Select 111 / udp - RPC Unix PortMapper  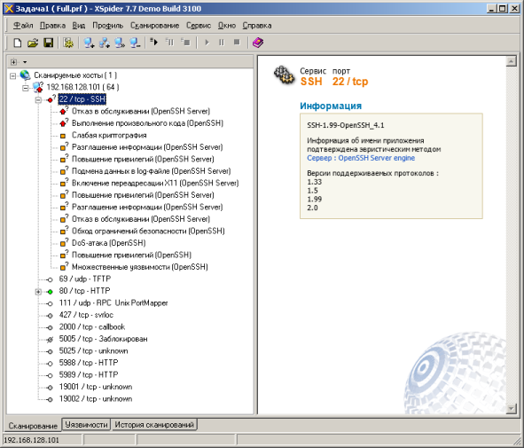point(113,303)
